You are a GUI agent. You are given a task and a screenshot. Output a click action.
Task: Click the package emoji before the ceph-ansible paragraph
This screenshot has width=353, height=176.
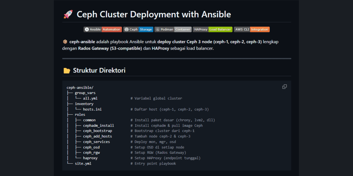coord(65,42)
